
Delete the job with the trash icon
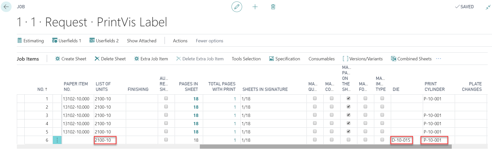click(273, 7)
